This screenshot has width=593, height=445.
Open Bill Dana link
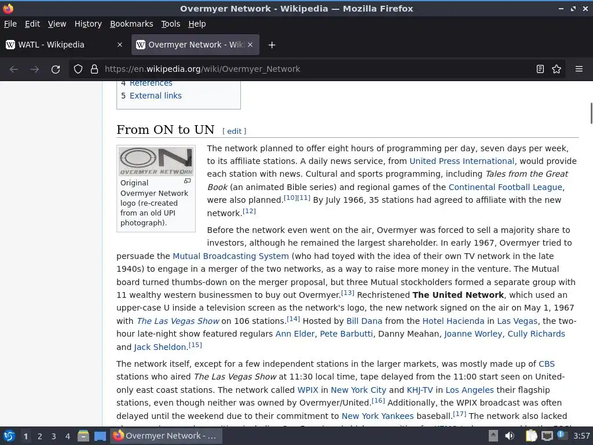[364, 321]
